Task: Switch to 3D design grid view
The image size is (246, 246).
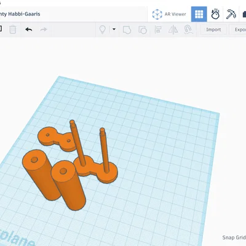Action: pos(199,14)
